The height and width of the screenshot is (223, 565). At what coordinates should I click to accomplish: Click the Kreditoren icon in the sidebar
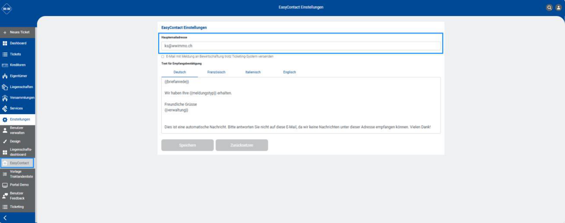click(x=5, y=65)
